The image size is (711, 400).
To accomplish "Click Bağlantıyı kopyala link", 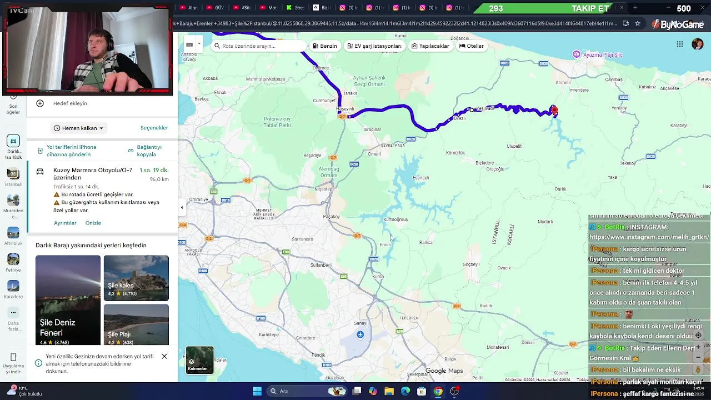I will [x=149, y=151].
